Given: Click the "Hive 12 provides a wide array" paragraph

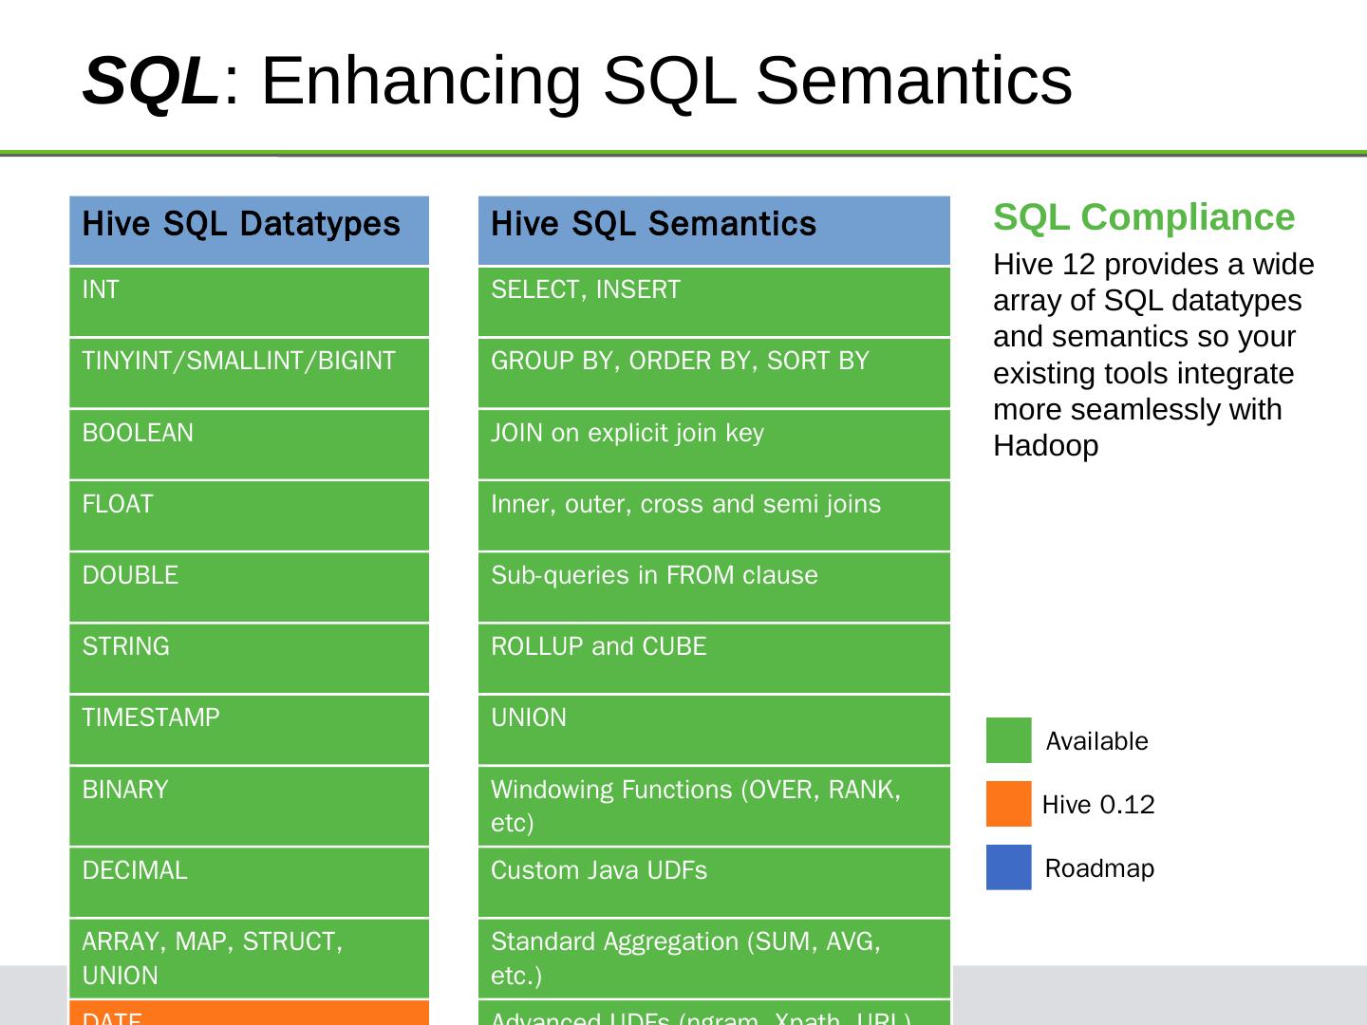Looking at the screenshot, I should (x=1153, y=355).
